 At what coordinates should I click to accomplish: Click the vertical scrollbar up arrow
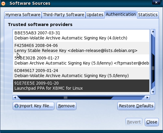(x=153, y=31)
